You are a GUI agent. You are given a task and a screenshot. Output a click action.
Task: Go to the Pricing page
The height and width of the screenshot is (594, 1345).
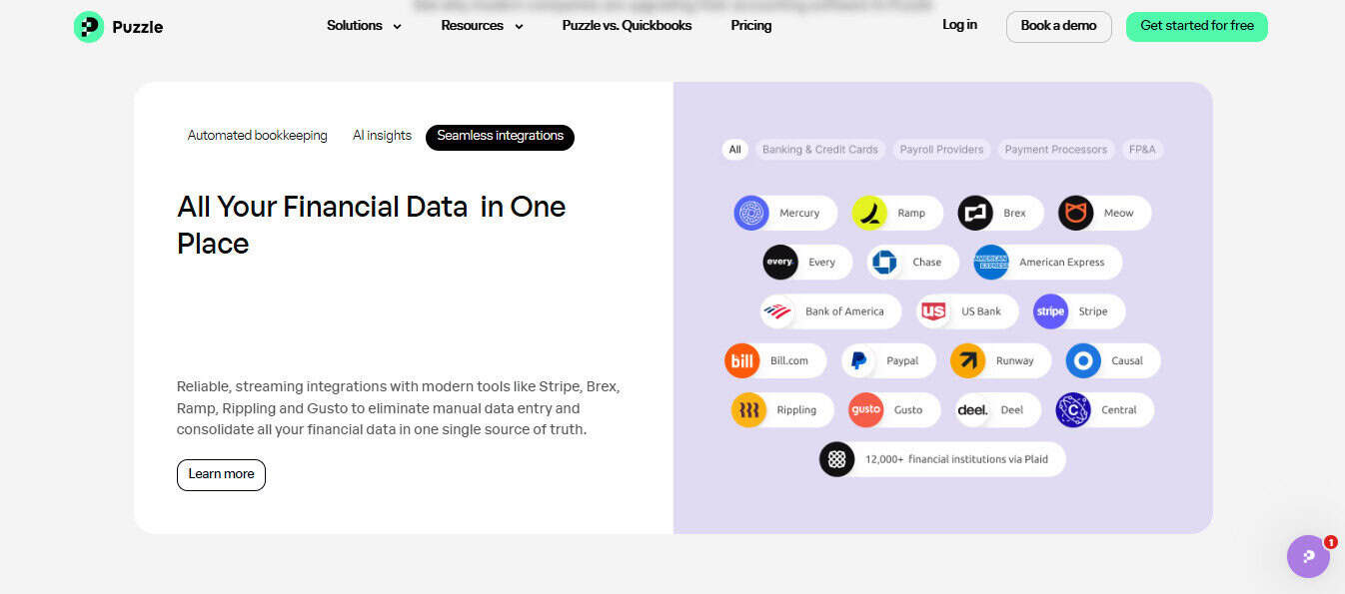(750, 26)
